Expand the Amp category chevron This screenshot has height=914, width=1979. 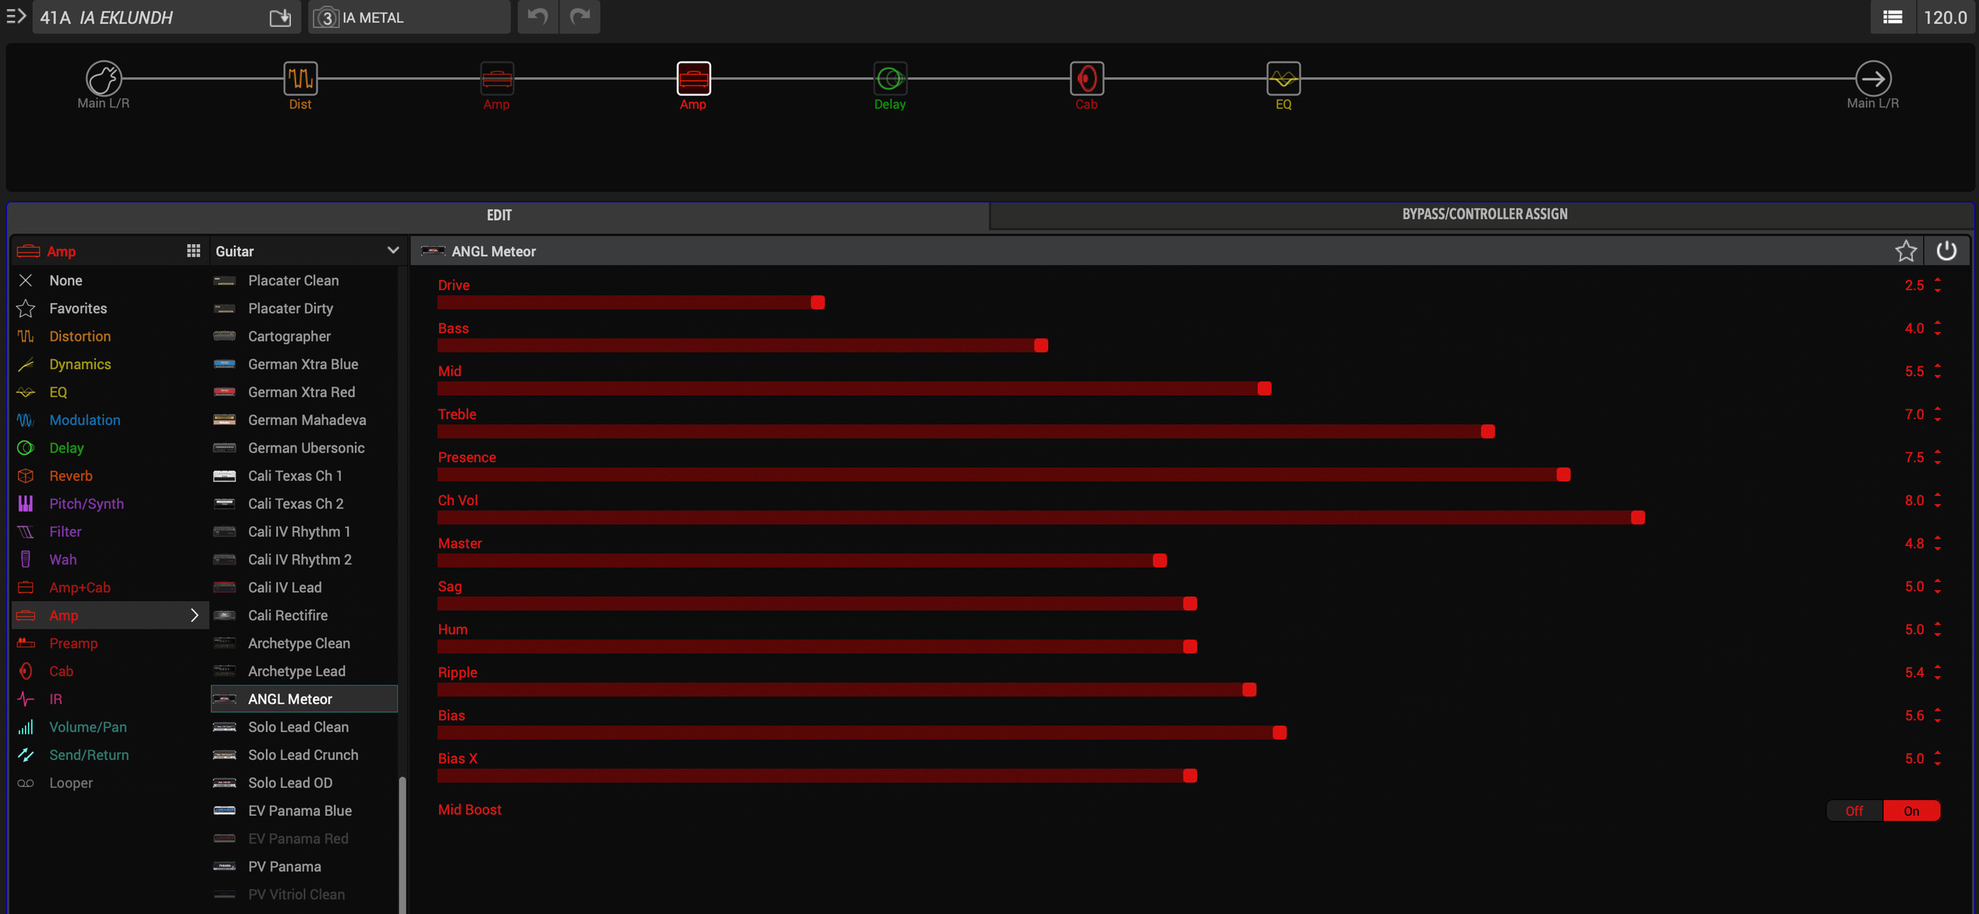pos(194,615)
